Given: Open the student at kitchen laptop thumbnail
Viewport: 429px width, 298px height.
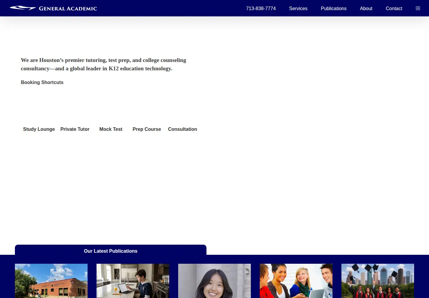Looking at the screenshot, I should [x=133, y=281].
